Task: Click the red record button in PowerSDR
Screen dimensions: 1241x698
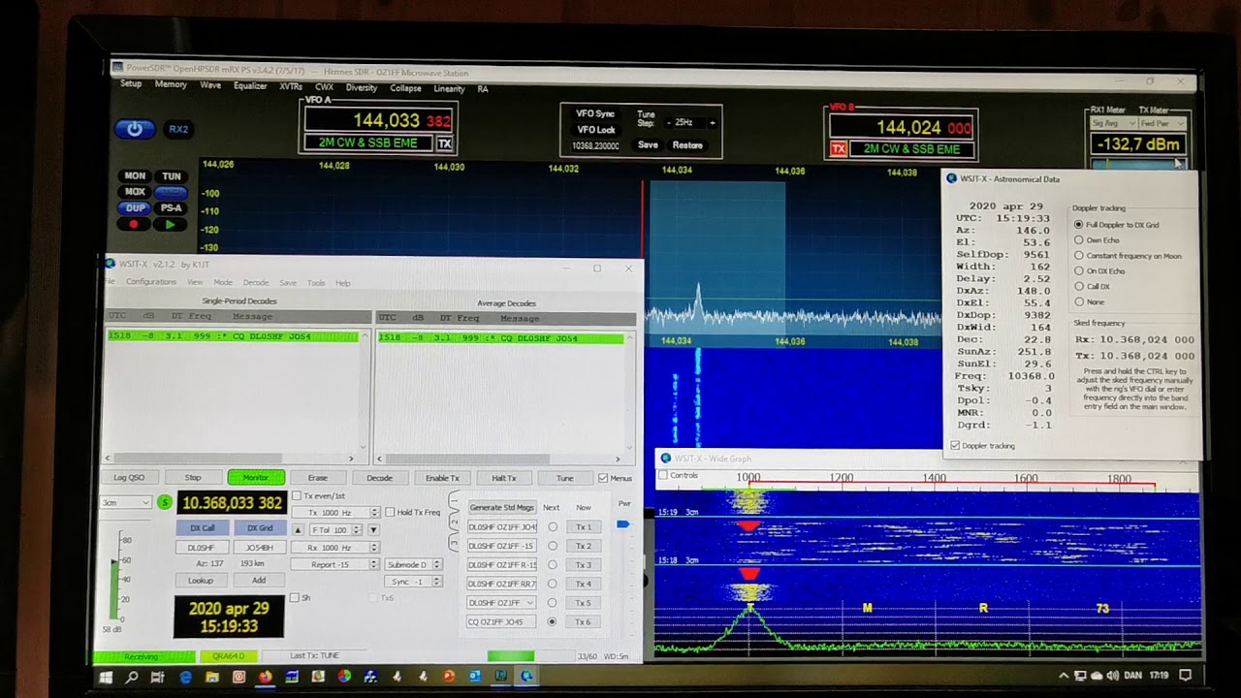Action: click(x=134, y=224)
